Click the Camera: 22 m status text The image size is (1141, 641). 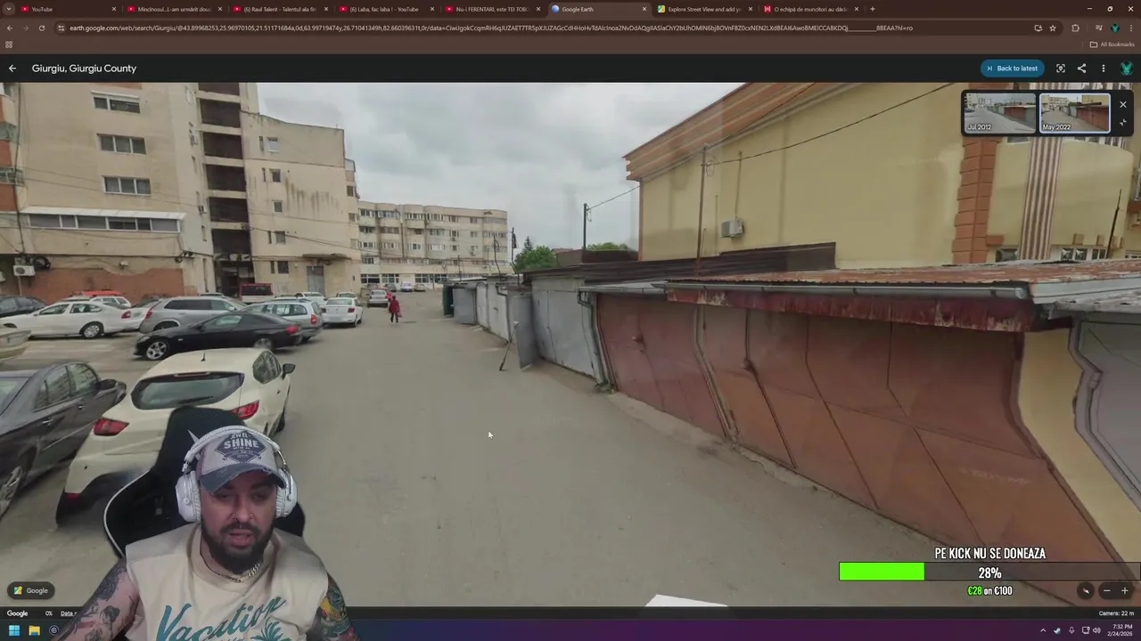pyautogui.click(x=1116, y=613)
